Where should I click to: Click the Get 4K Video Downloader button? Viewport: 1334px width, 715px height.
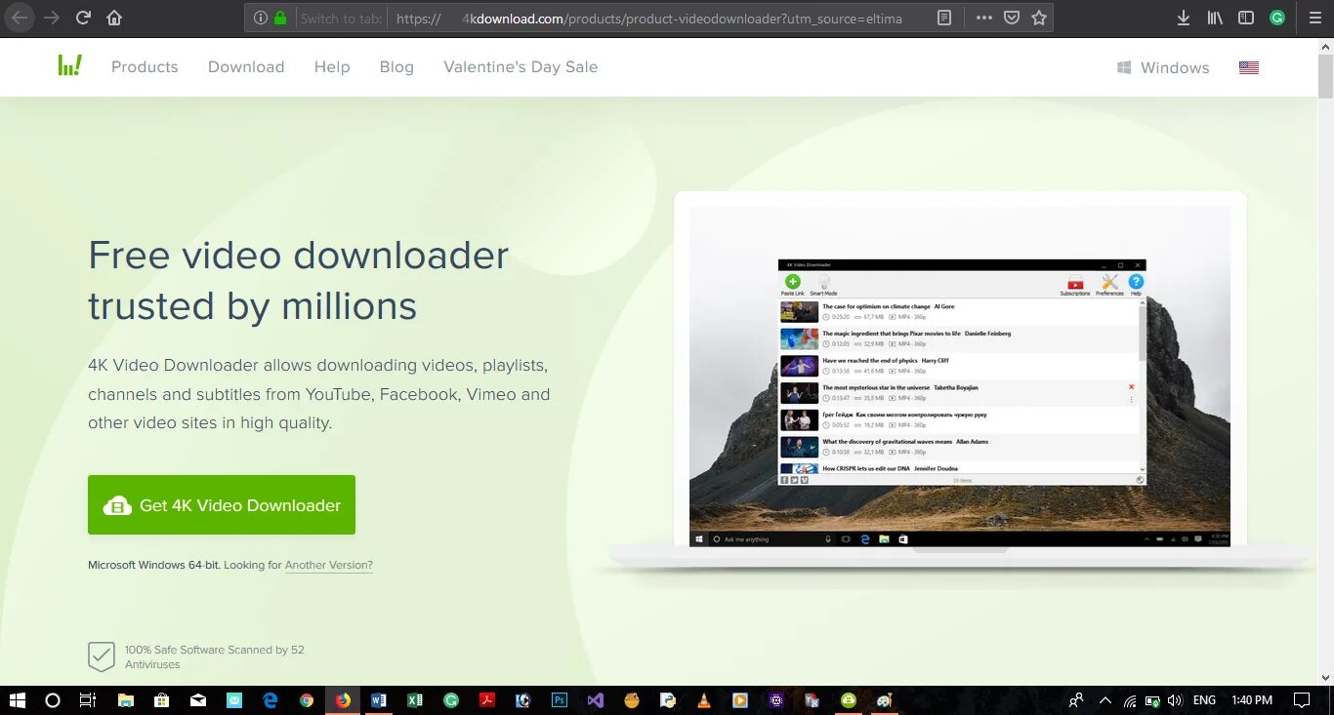coord(222,504)
